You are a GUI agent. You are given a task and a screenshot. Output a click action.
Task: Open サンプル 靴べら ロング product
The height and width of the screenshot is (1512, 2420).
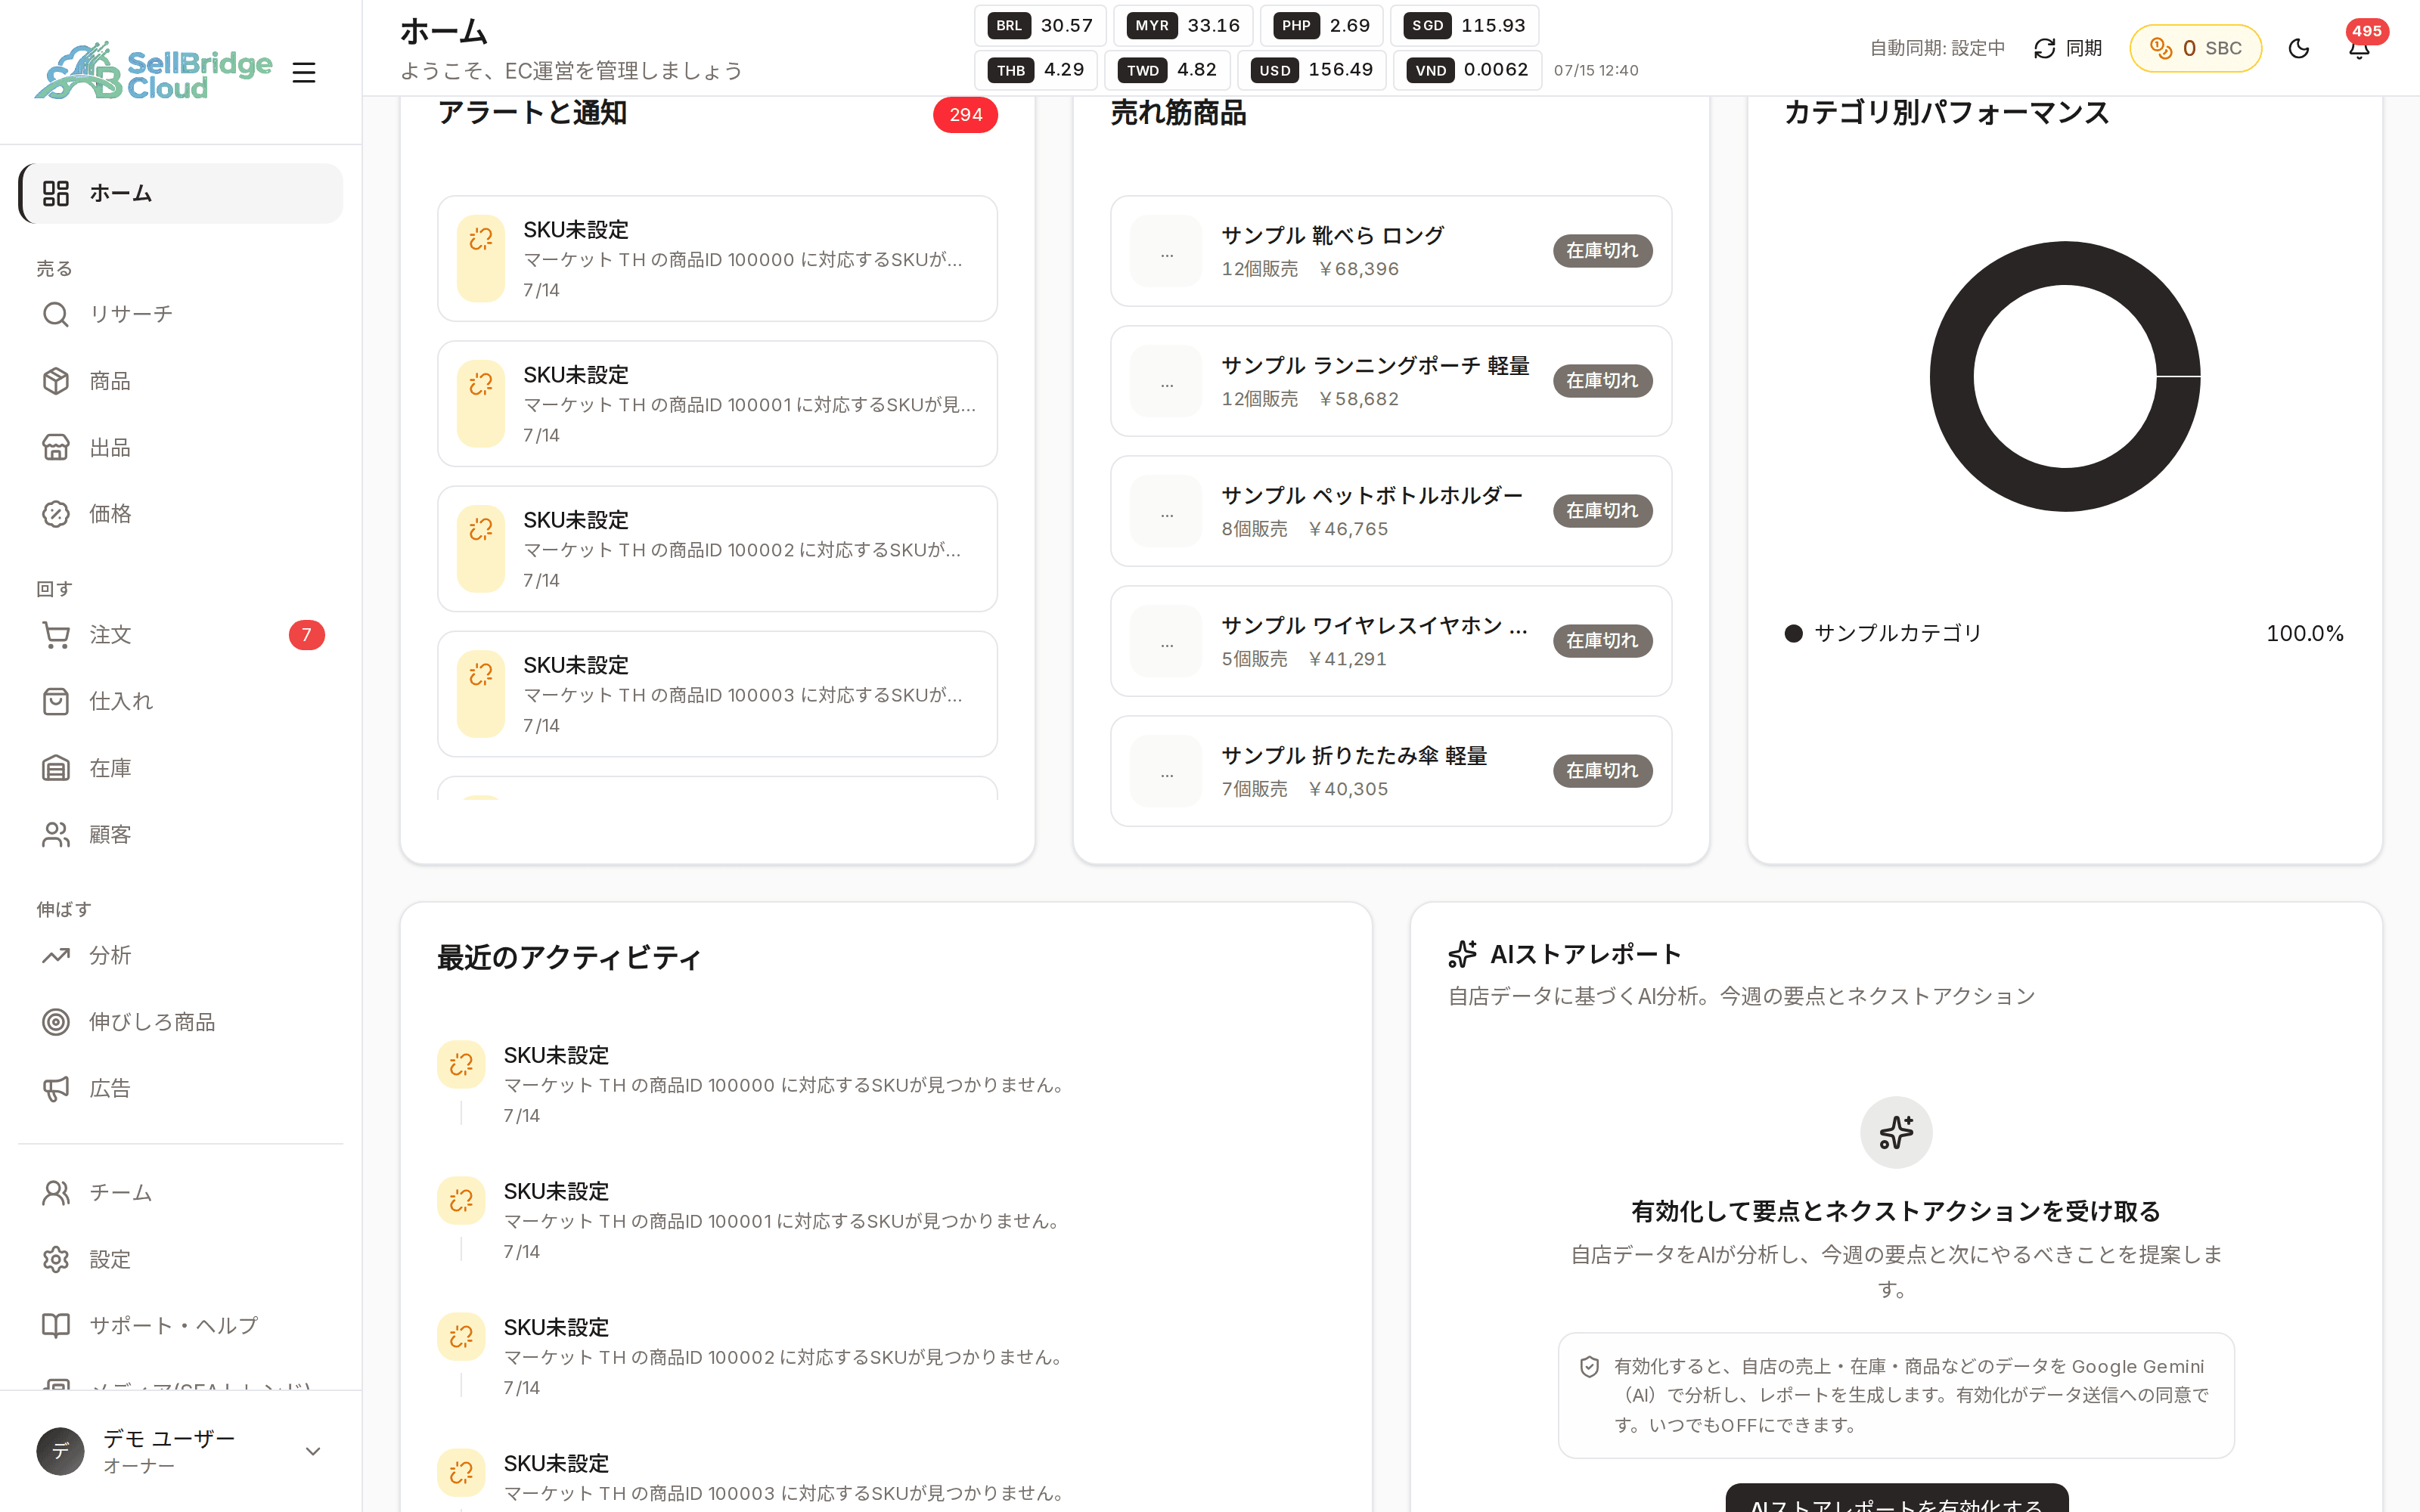tap(1391, 251)
